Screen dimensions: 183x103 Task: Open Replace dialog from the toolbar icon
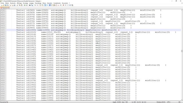[32, 5]
